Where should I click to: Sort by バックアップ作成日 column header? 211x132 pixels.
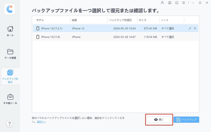(x=122, y=20)
